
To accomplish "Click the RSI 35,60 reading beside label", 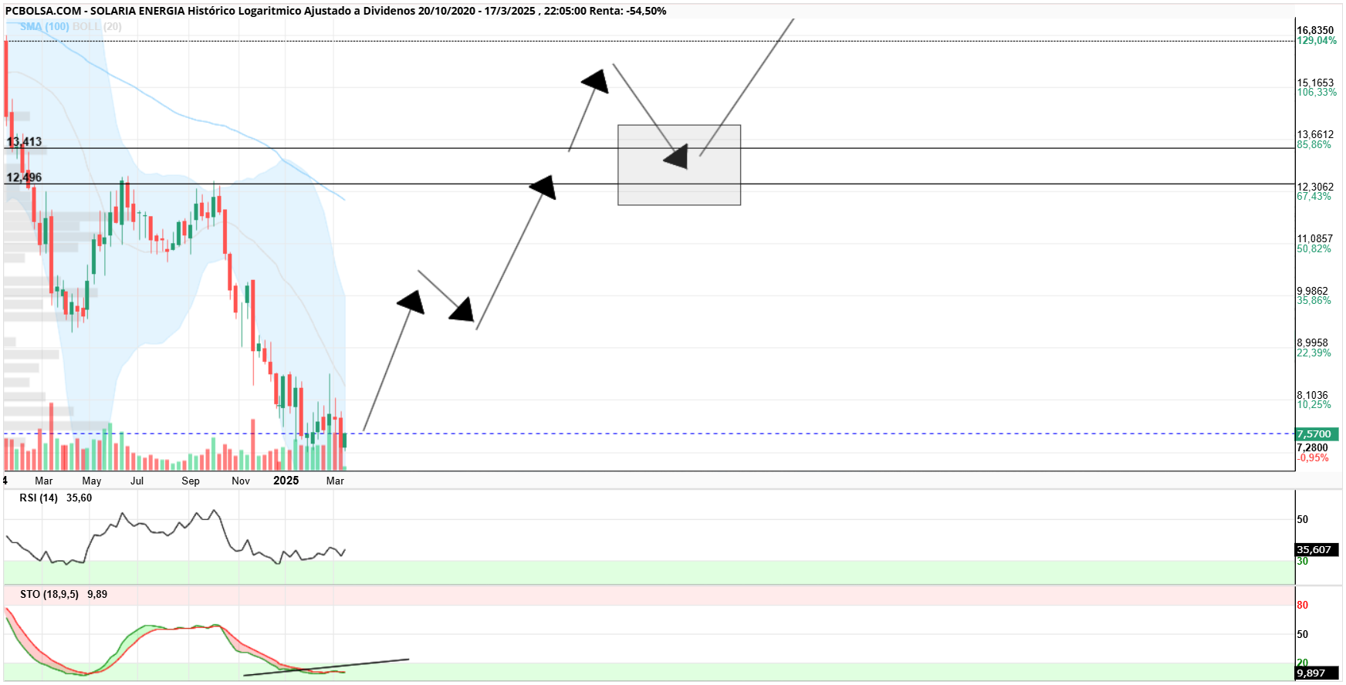I will coord(79,498).
